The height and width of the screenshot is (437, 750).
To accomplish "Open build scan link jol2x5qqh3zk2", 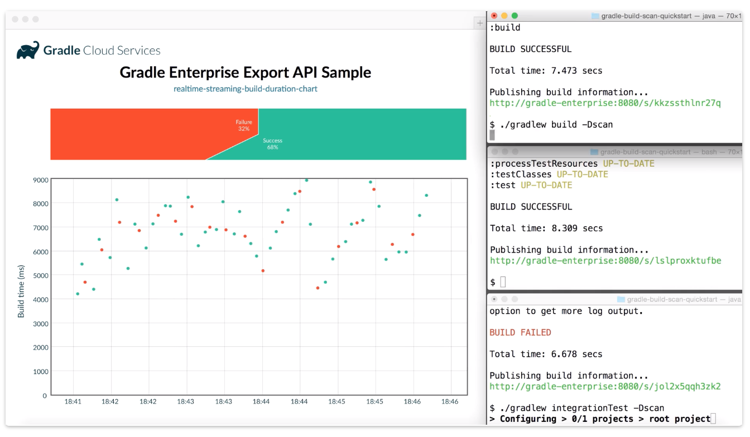I will 605,386.
